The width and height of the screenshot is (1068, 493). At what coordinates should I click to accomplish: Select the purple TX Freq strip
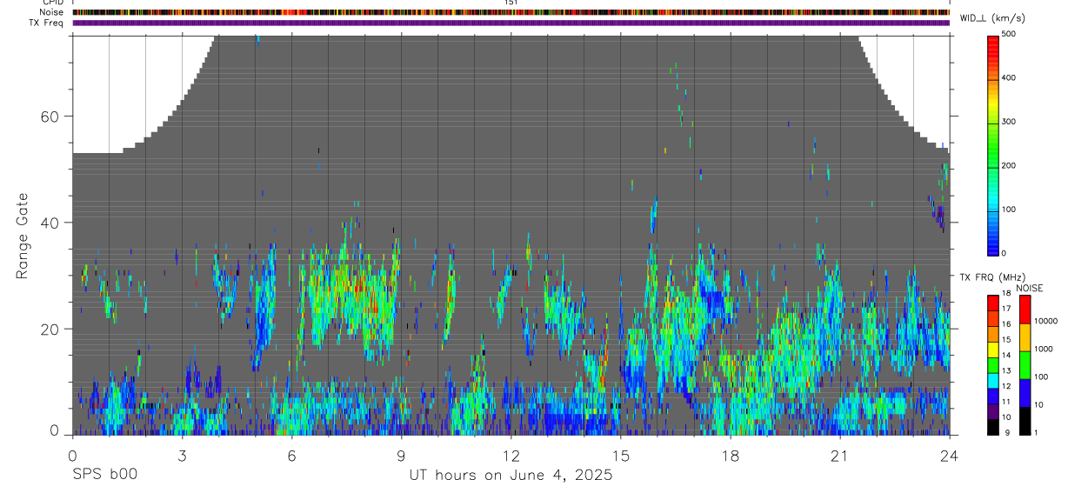511,23
